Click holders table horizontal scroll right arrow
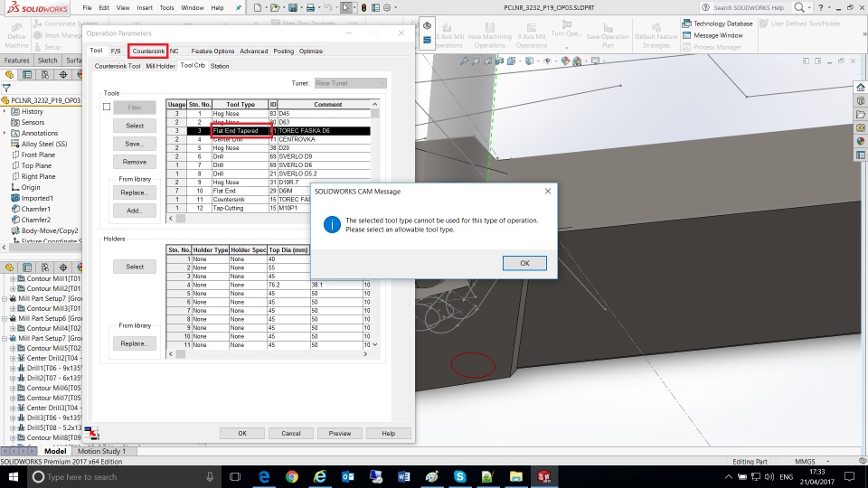Viewport: 868px width, 488px height. (365, 354)
